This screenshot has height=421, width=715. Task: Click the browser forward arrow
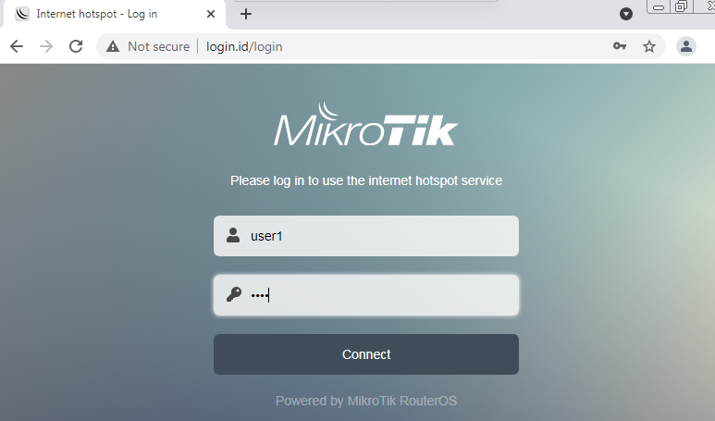point(46,46)
